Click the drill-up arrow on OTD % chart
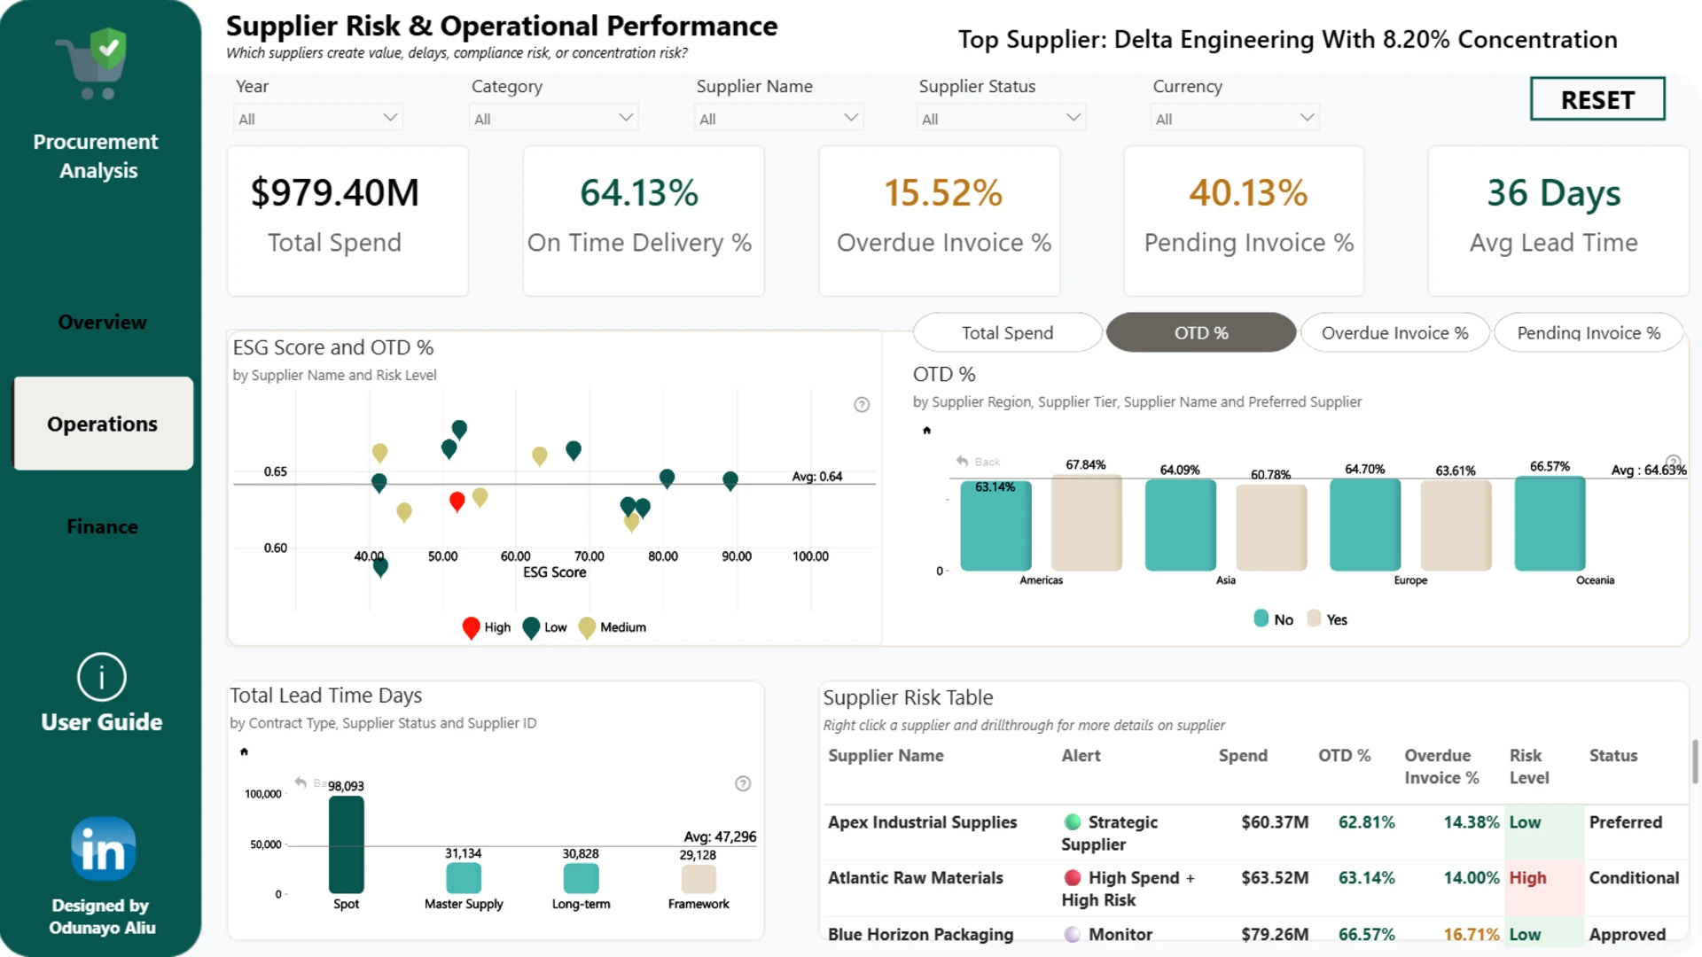The height and width of the screenshot is (957, 1702). pos(926,431)
